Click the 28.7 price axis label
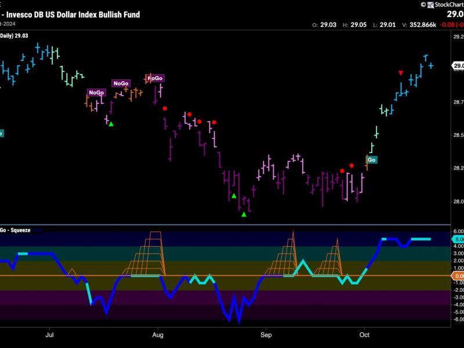Screen dimensions: 464x348 tap(458, 103)
